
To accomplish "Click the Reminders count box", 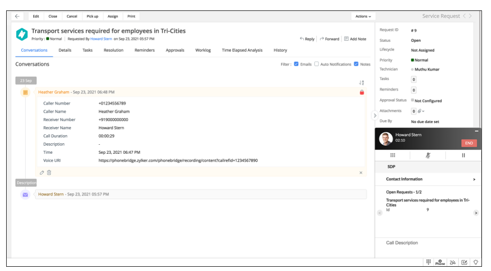I will pos(413,90).
